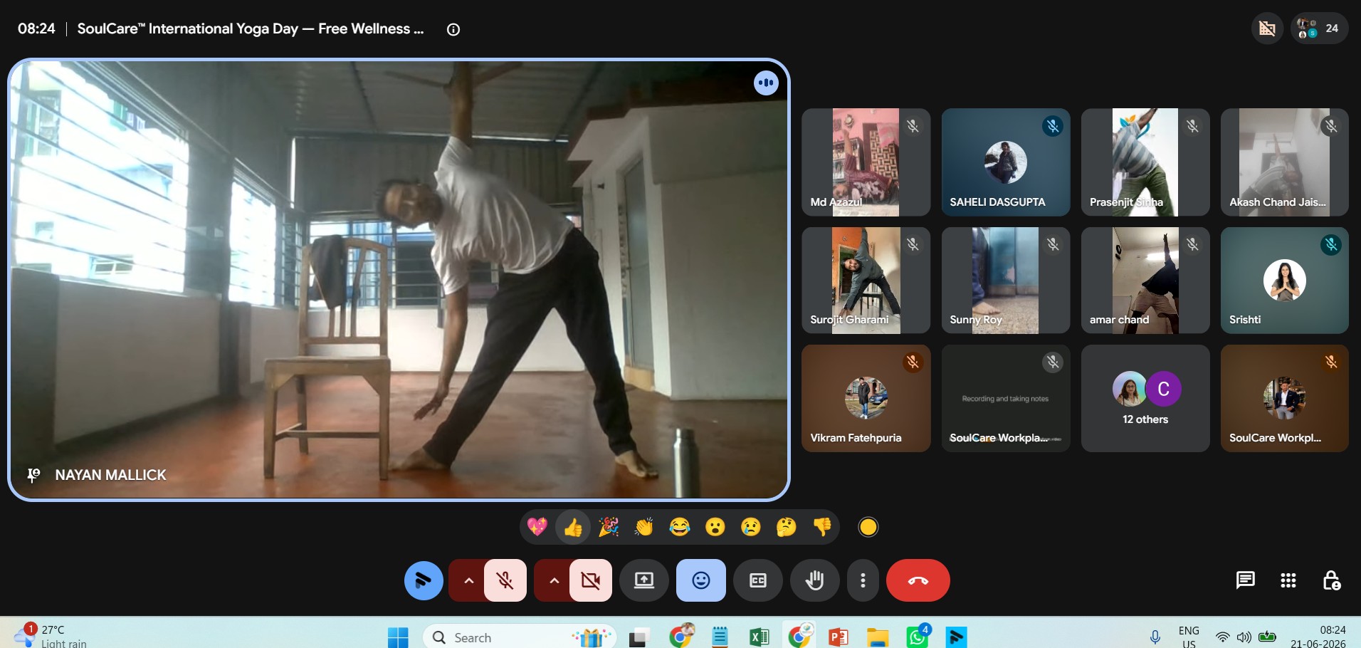Choose the yellow skin tone swatch
Image resolution: width=1361 pixels, height=648 pixels.
point(868,527)
